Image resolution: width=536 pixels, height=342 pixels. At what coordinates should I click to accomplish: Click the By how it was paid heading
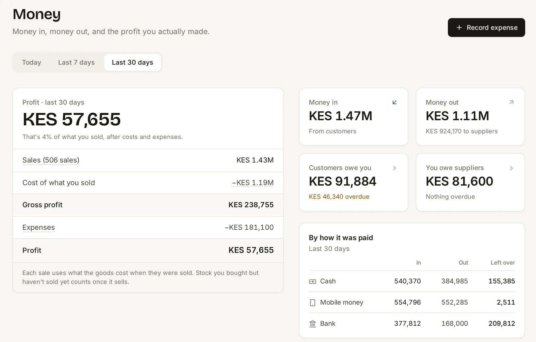click(341, 238)
